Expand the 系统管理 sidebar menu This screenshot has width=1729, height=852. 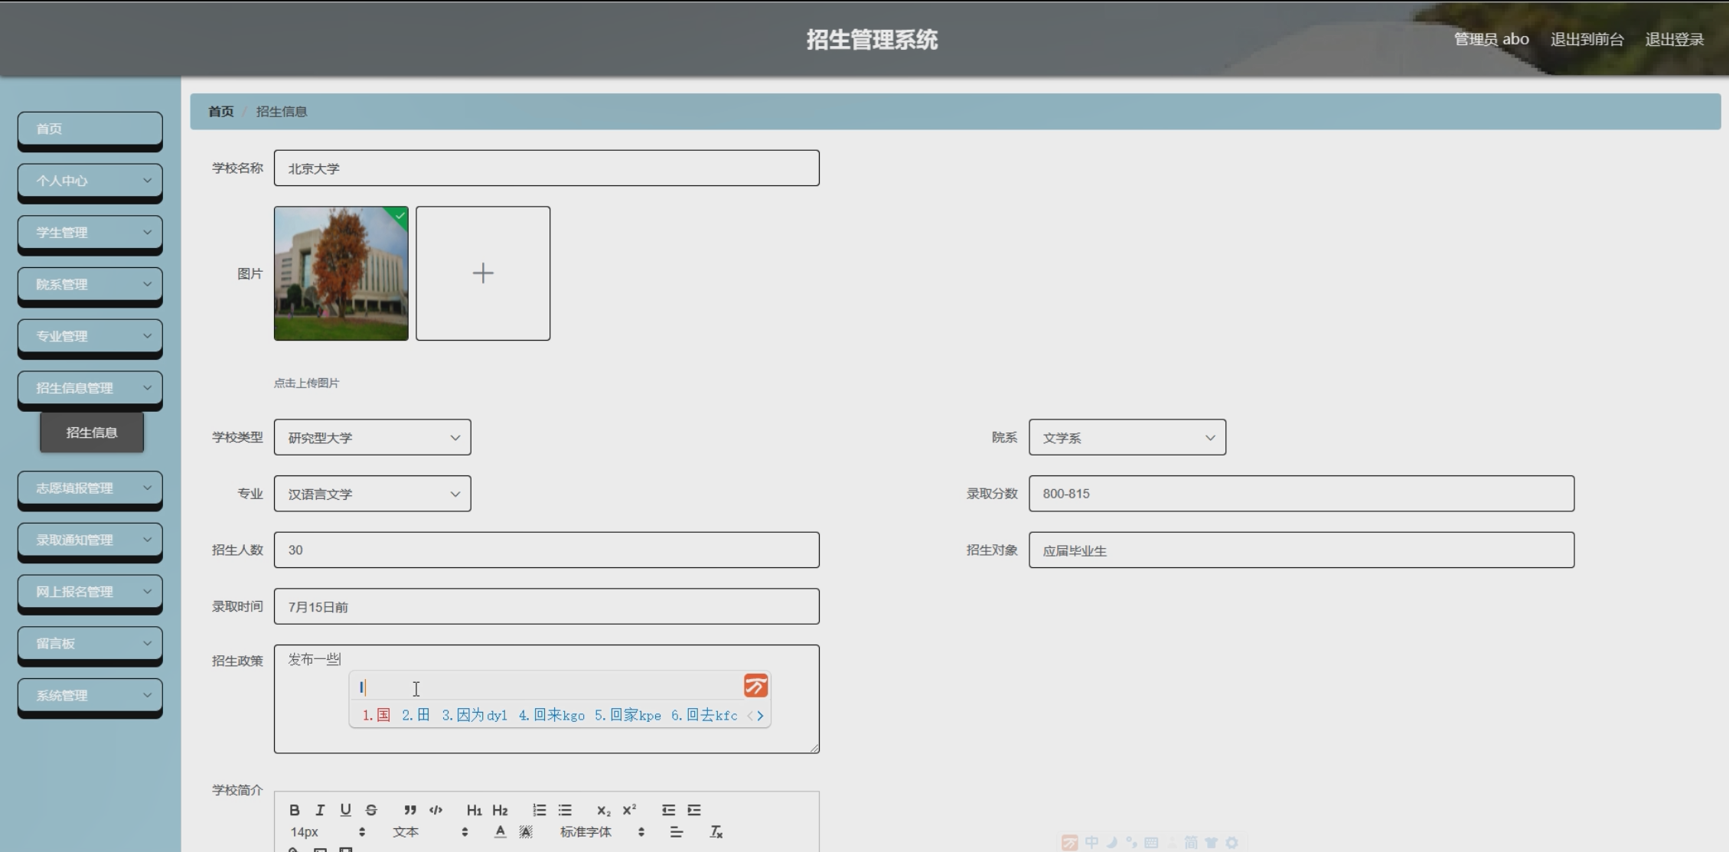(90, 695)
